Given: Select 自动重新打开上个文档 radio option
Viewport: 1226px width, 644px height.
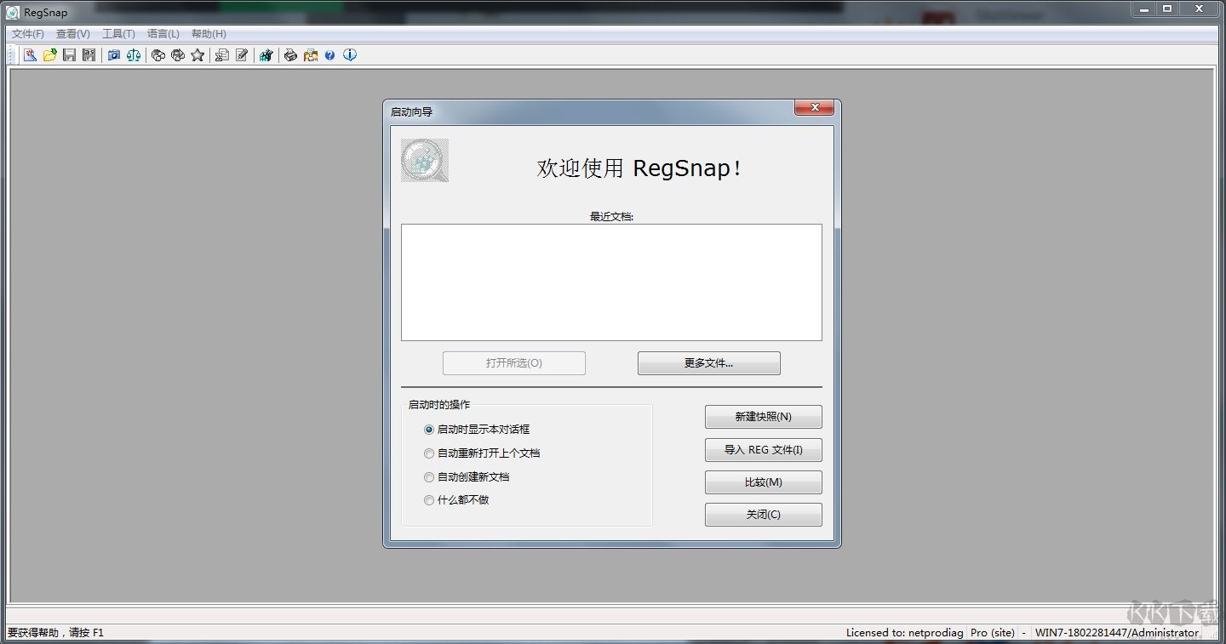Looking at the screenshot, I should [x=429, y=453].
